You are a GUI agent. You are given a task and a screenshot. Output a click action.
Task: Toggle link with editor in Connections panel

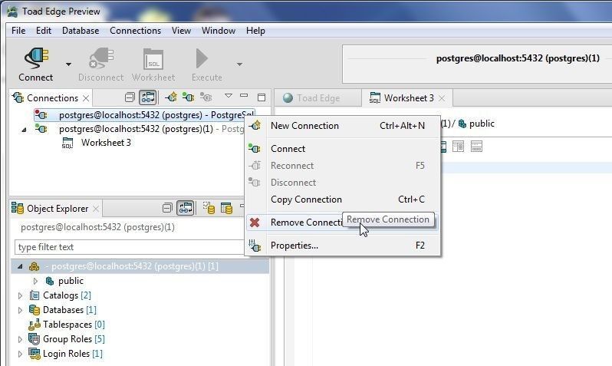[148, 97]
